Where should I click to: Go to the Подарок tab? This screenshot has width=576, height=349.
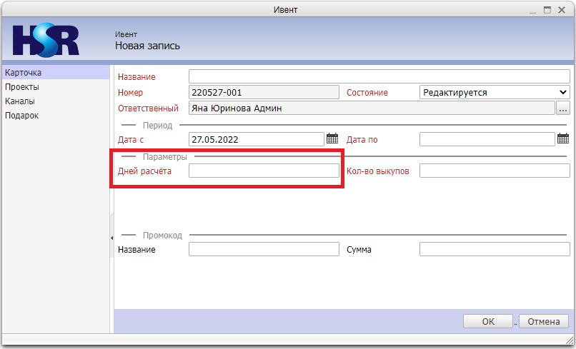point(56,116)
